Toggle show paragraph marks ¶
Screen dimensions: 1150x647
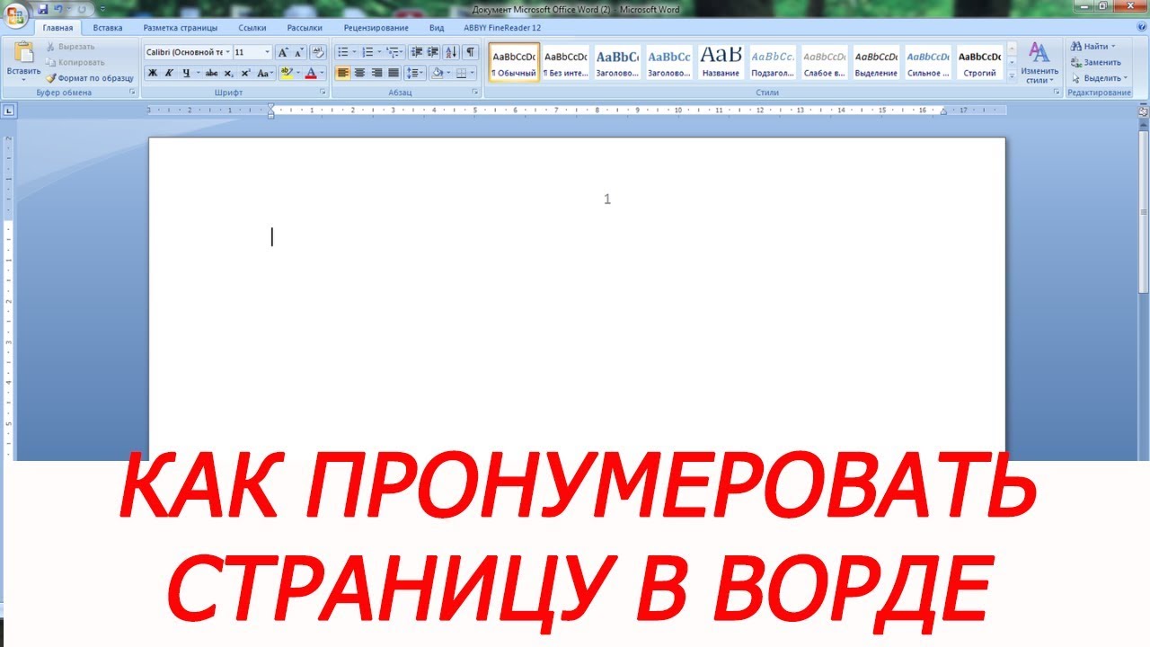470,52
